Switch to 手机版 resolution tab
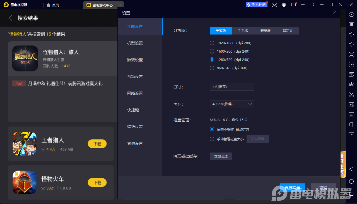This screenshot has width=357, height=204. [243, 31]
